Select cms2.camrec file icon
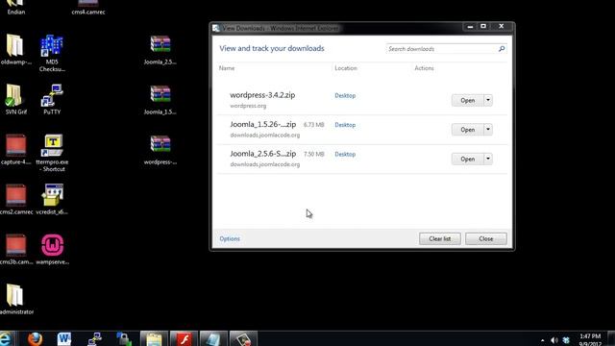The image size is (615, 346). pyautogui.click(x=15, y=199)
